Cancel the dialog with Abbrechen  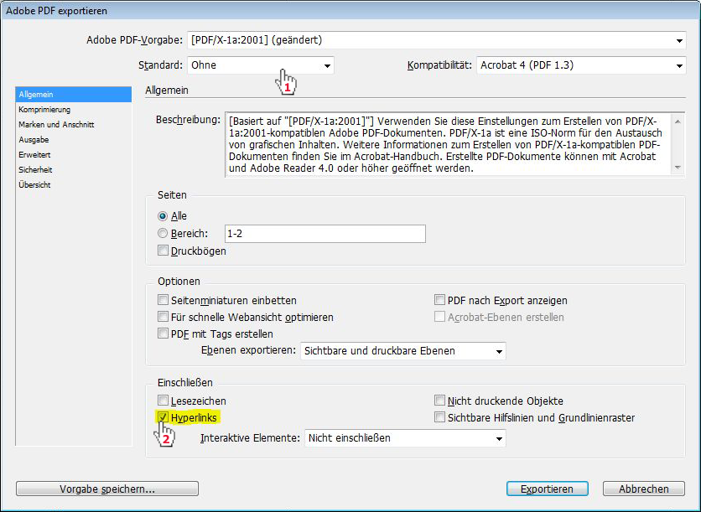click(x=644, y=489)
